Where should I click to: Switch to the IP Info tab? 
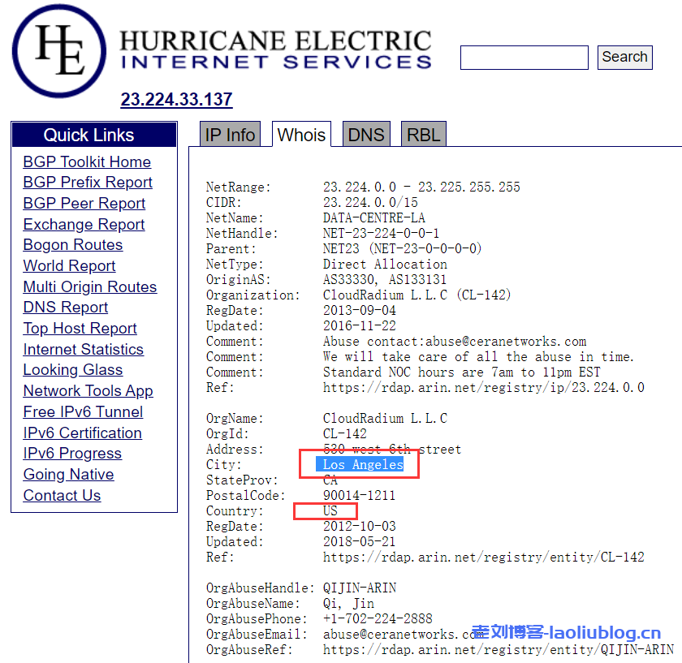pyautogui.click(x=230, y=135)
